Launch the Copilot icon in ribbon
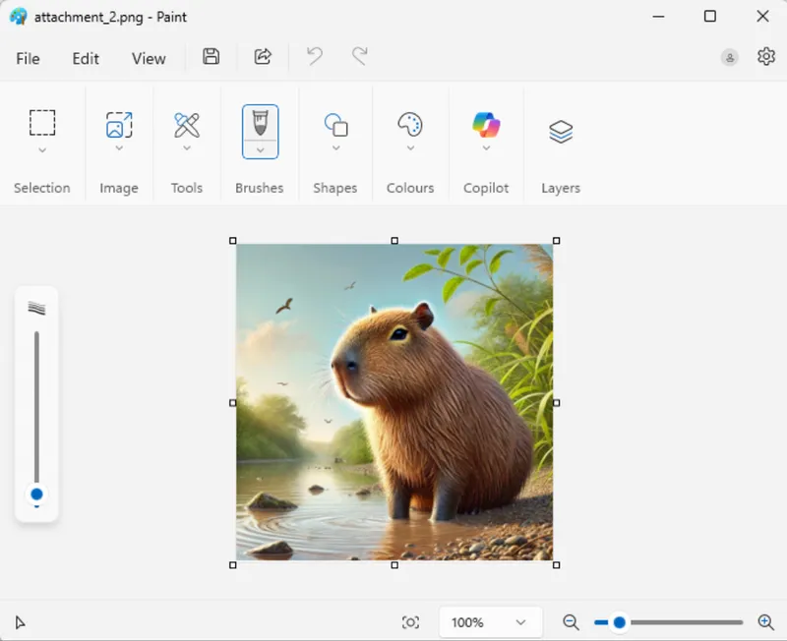This screenshot has width=787, height=641. [x=486, y=125]
